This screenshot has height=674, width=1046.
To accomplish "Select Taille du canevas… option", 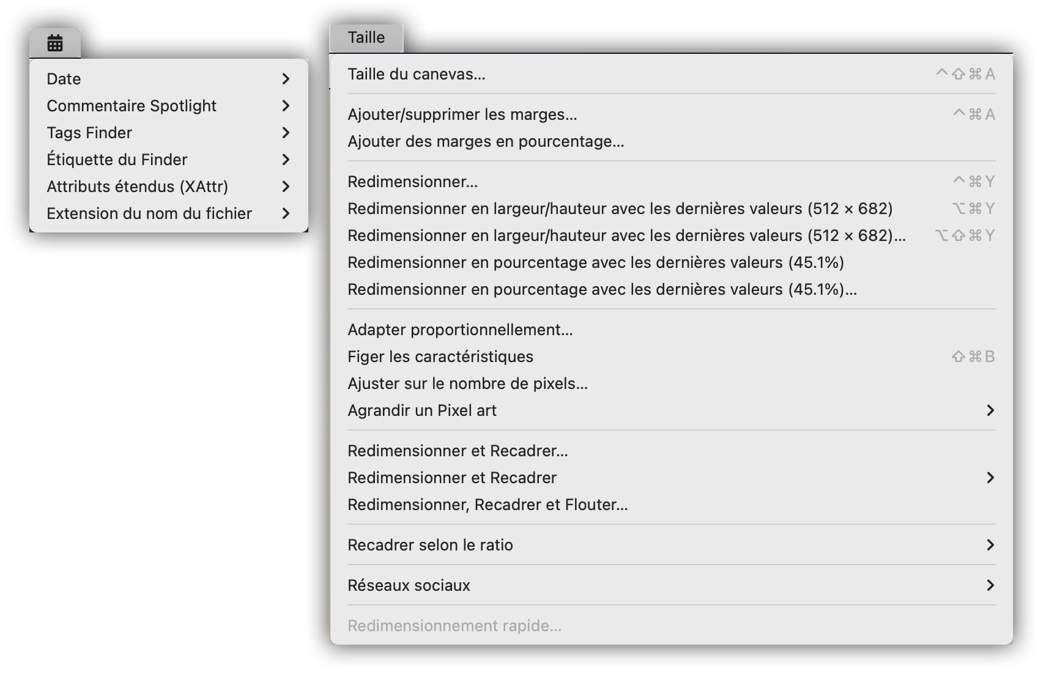I will click(x=416, y=75).
